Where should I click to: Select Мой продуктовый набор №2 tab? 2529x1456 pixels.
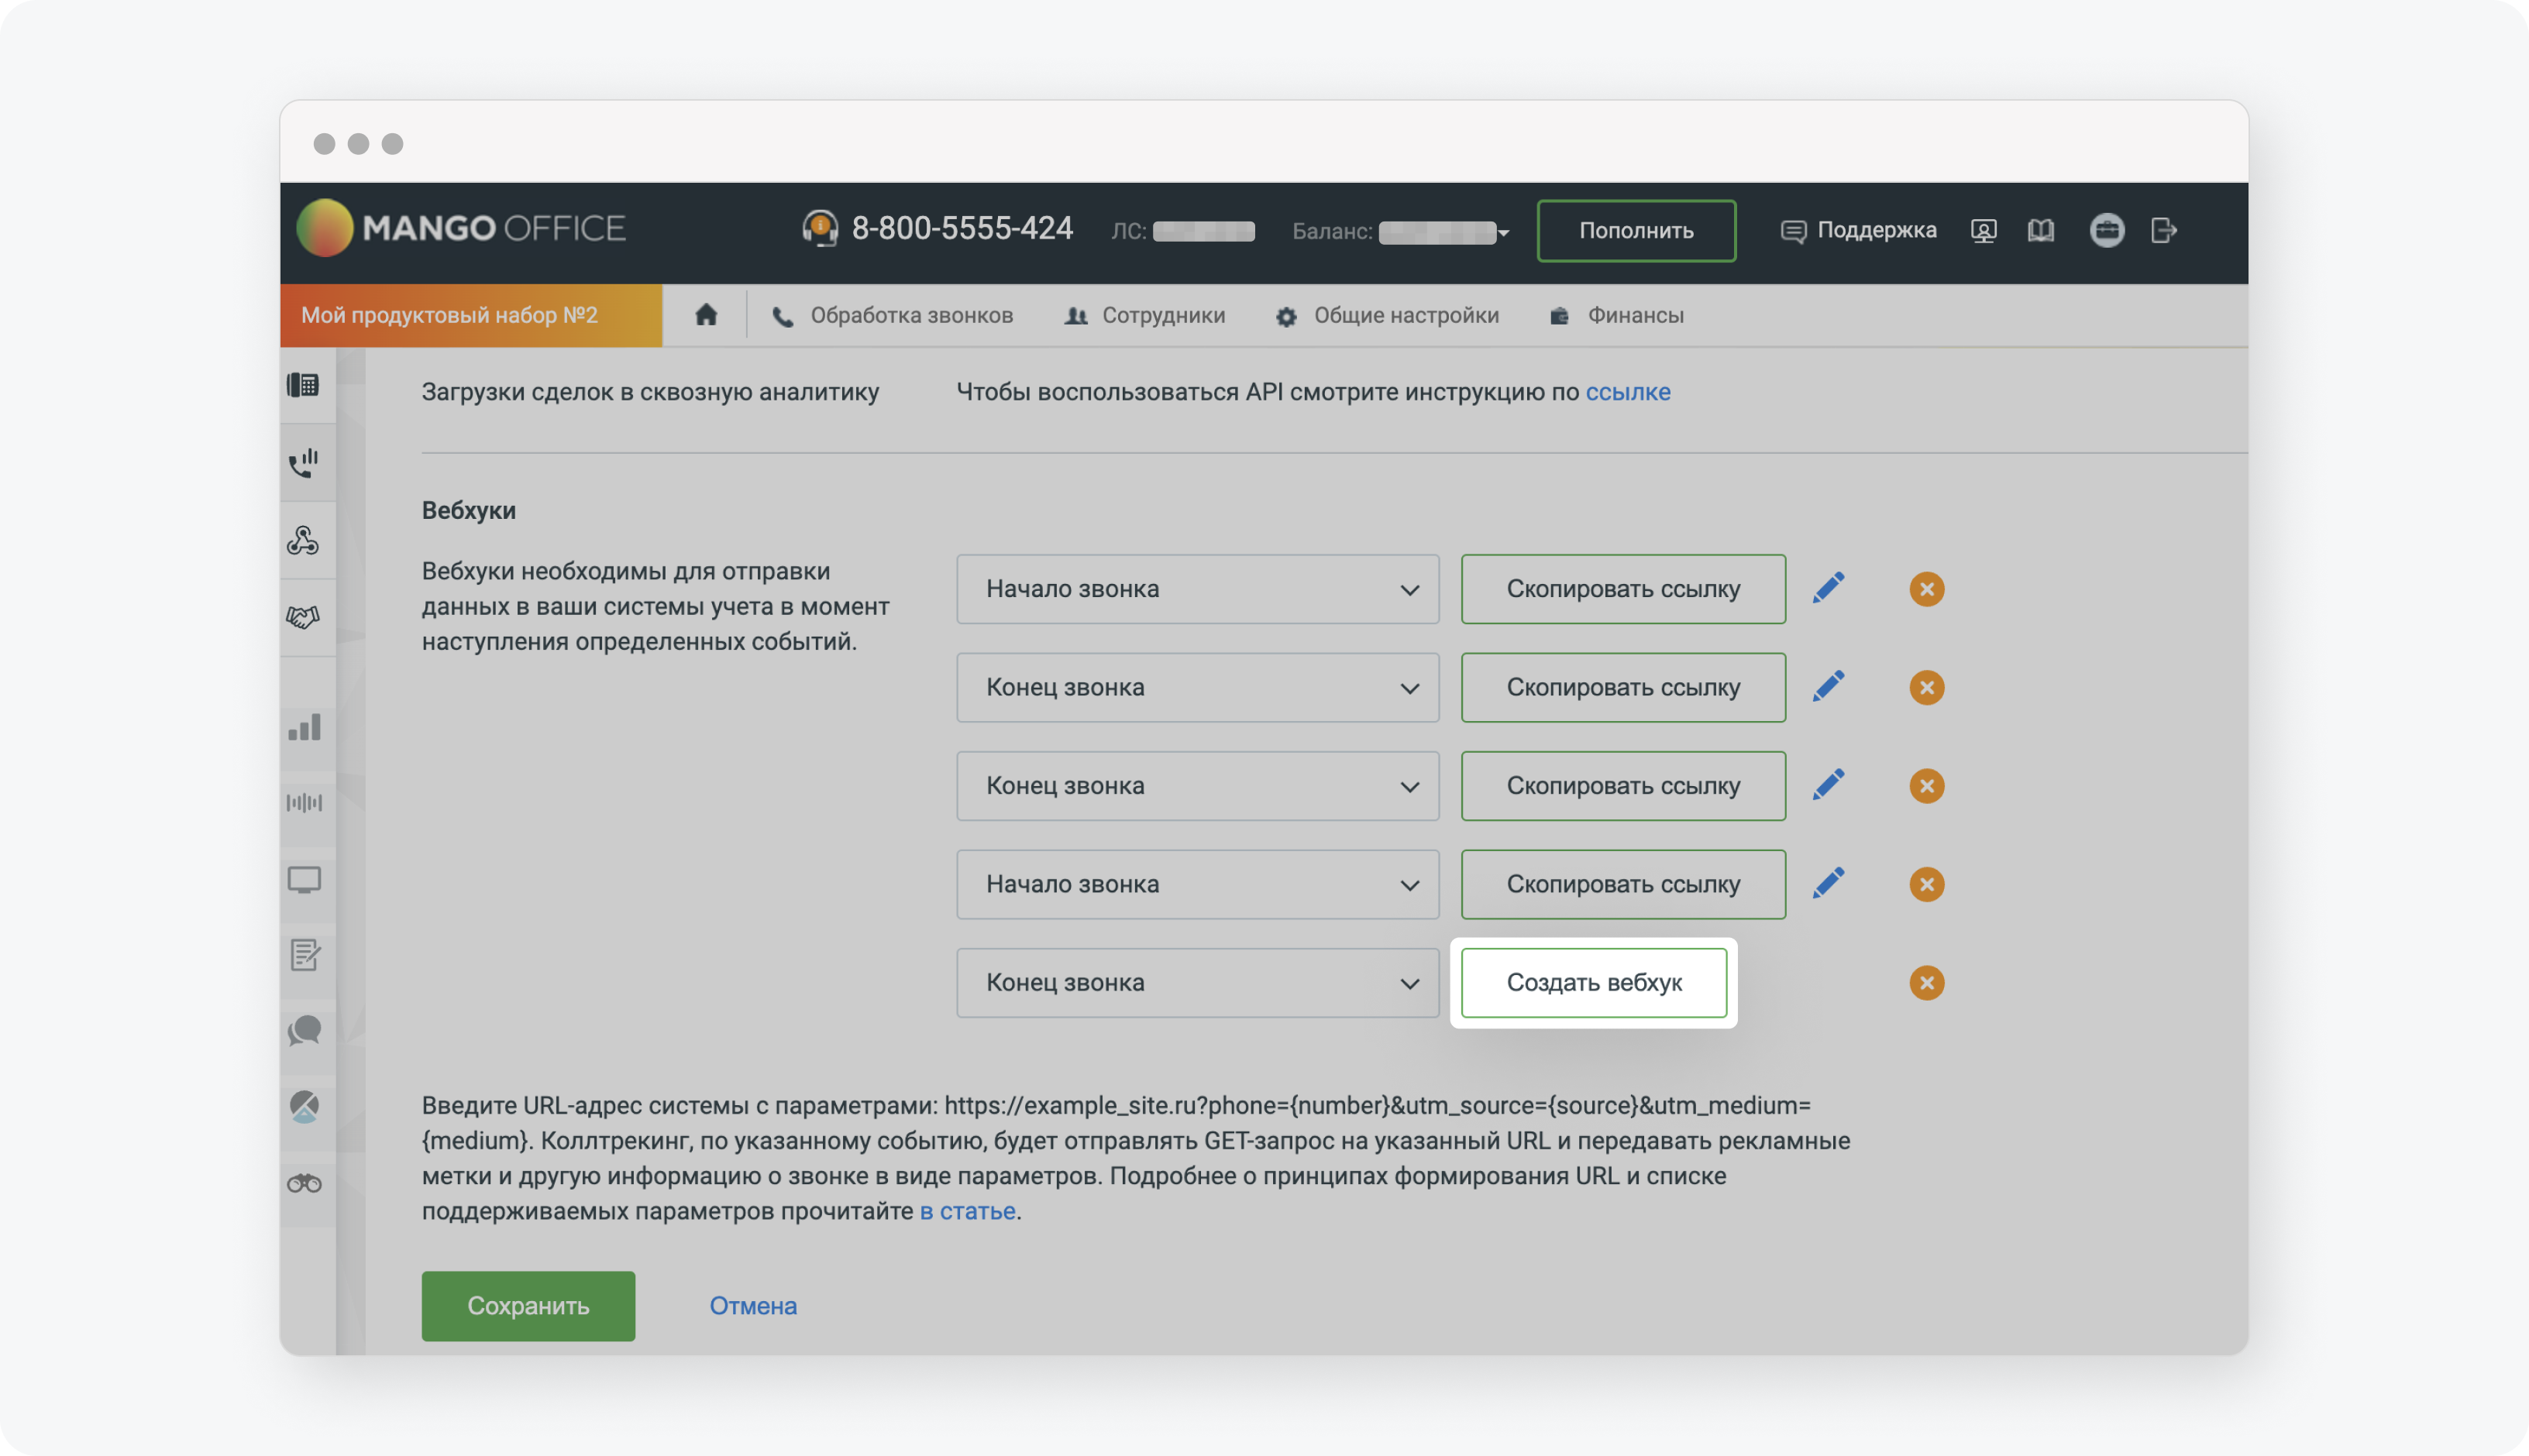click(x=471, y=315)
